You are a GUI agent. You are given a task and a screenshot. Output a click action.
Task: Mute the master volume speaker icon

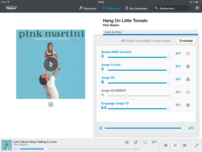click(101, 128)
